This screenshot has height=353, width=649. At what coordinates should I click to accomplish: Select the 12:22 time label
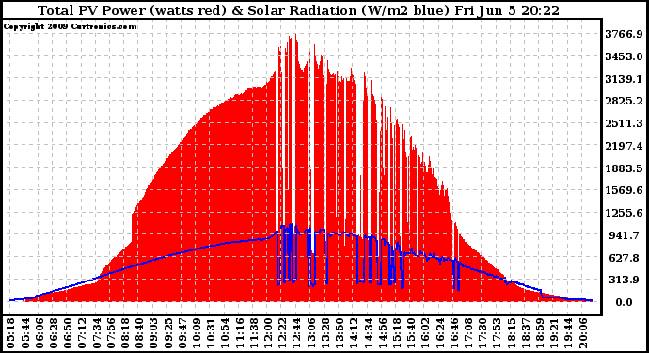(282, 333)
